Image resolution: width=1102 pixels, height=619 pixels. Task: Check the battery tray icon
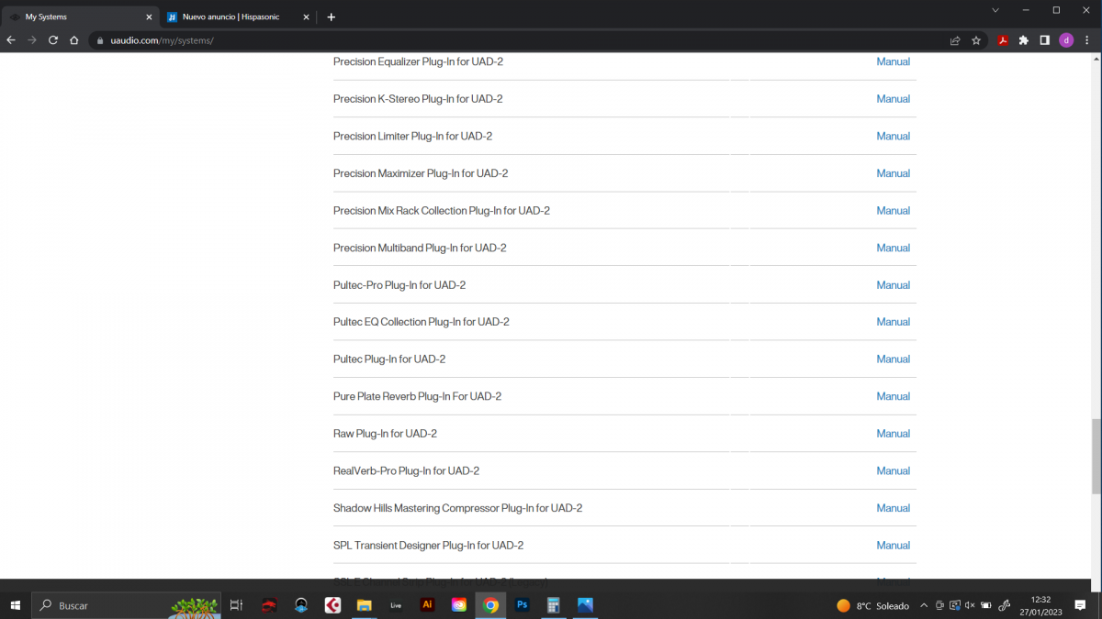(x=986, y=605)
